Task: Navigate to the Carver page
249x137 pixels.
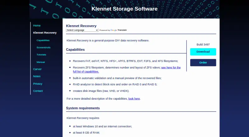Action: click(37, 69)
